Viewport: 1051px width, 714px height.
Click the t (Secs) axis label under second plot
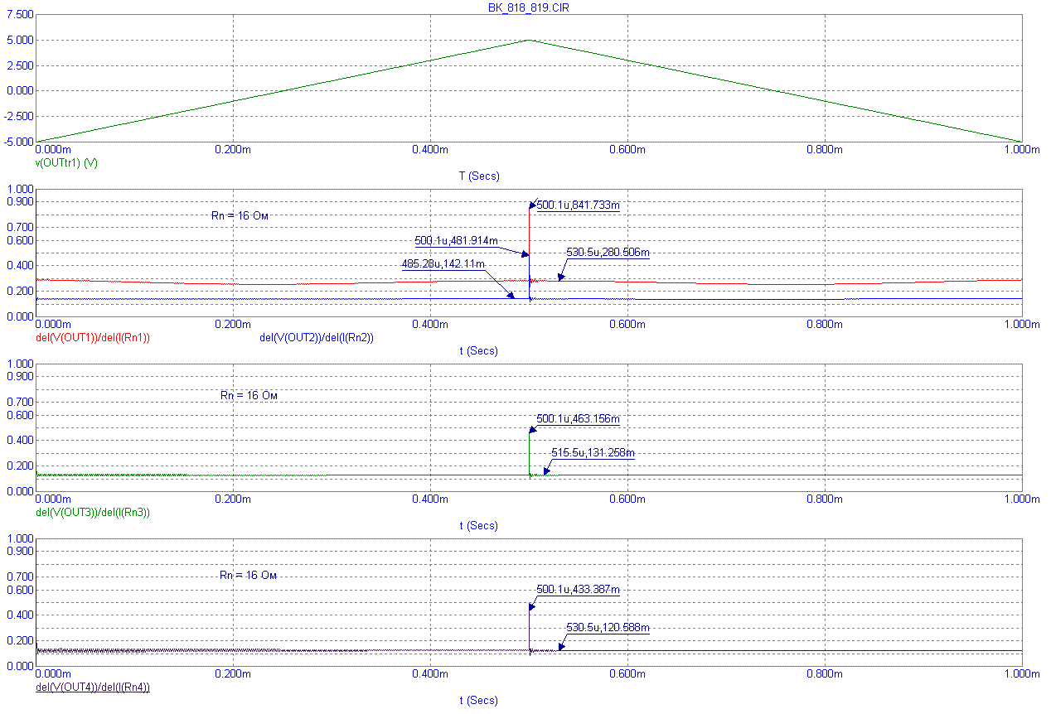[x=479, y=350]
